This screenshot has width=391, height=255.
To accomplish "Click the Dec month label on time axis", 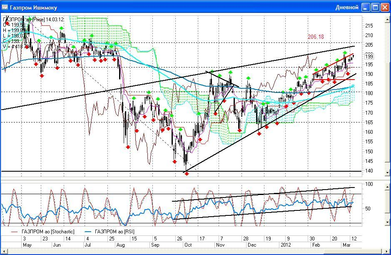I will [x=252, y=245].
